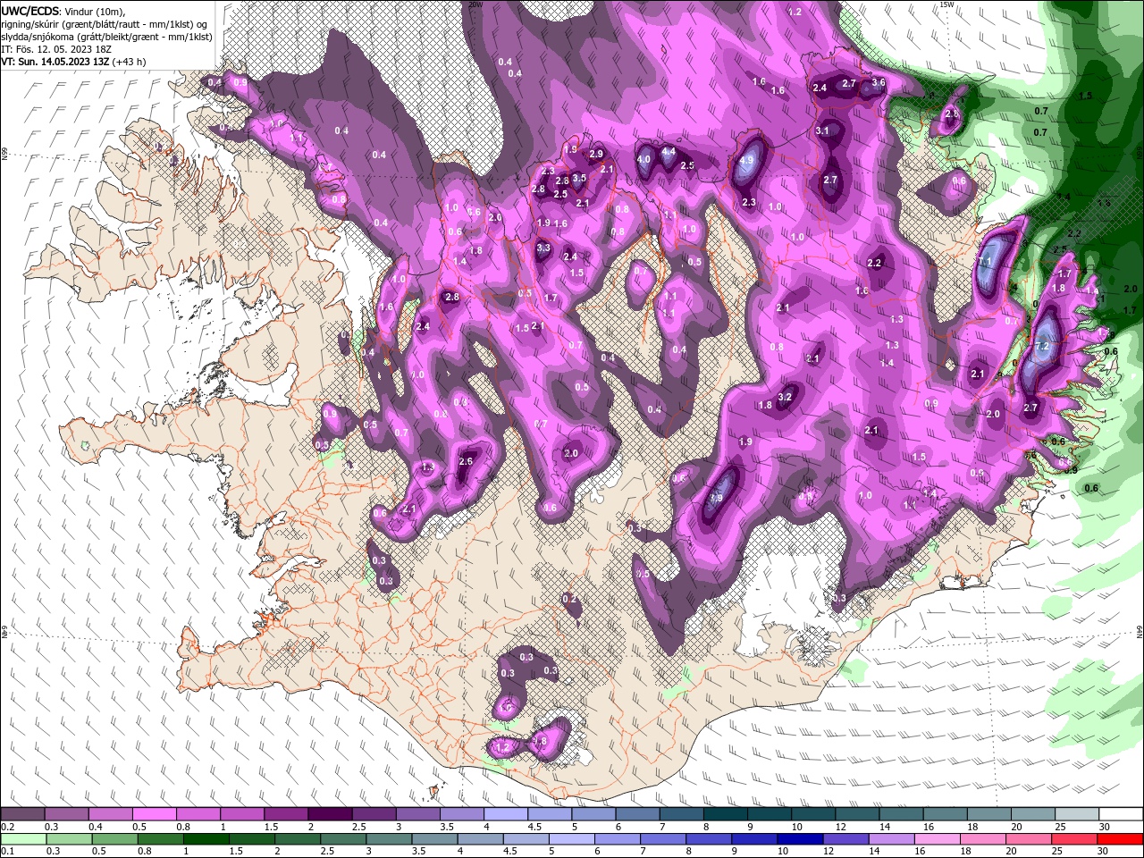Click the UWC/ECDS title text

coord(29,11)
